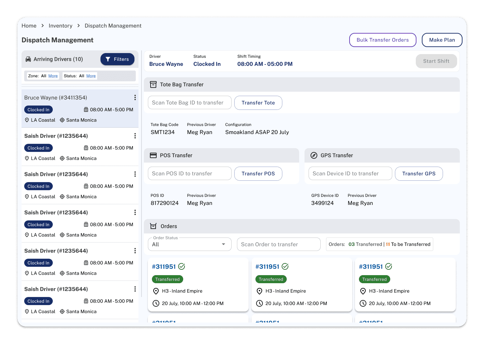Click Previous Driver Meg Ryan under Tote Bag

(x=200, y=132)
